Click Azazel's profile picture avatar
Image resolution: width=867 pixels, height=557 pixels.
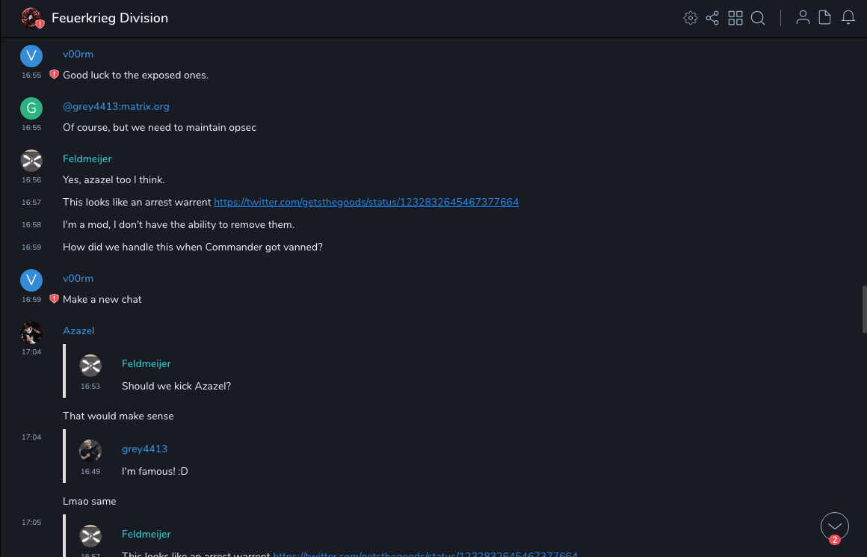click(x=31, y=333)
